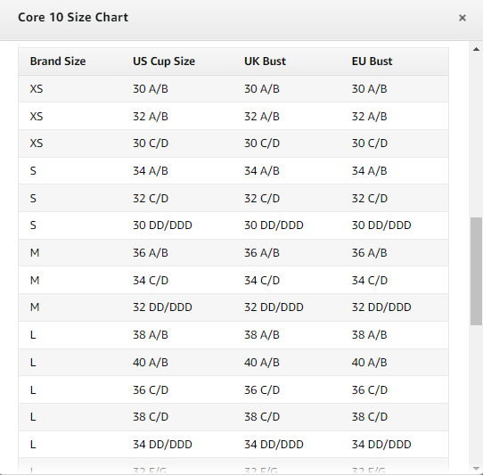Select US Cup Size 34 C/D cell
483x475 pixels.
click(x=151, y=281)
